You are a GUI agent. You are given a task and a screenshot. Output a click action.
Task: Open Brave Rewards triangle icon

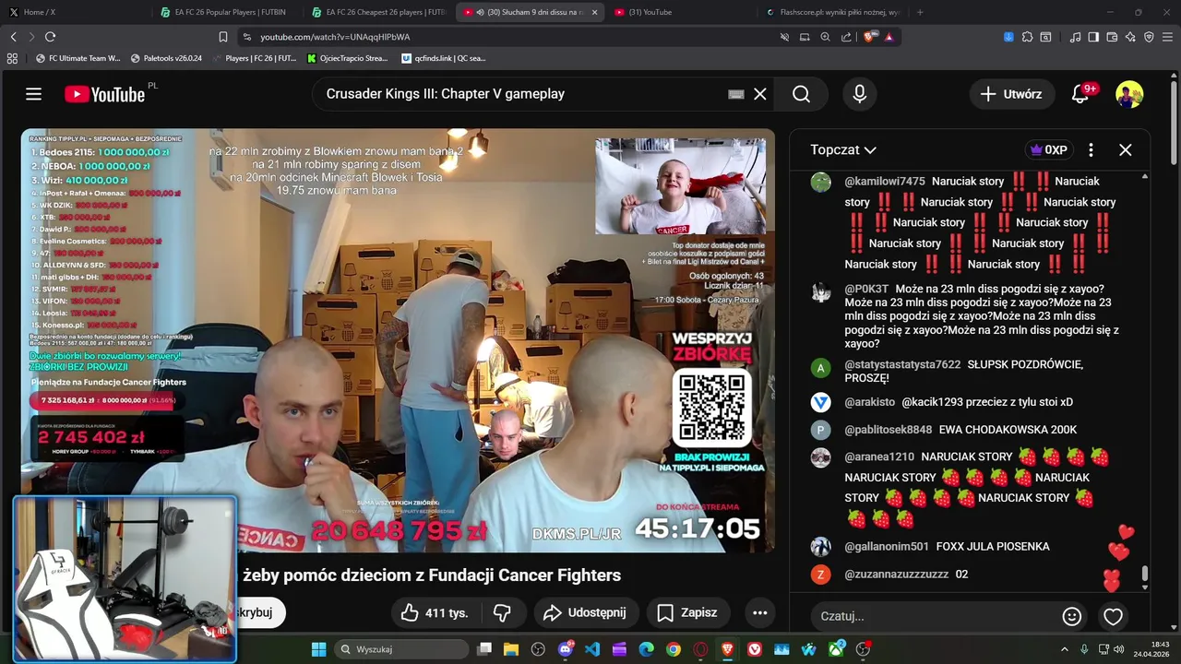[889, 37]
